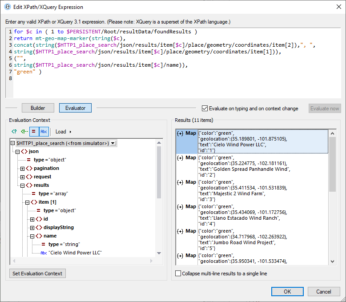
Task: Expand the pagination tree node
Action: (x=22, y=168)
